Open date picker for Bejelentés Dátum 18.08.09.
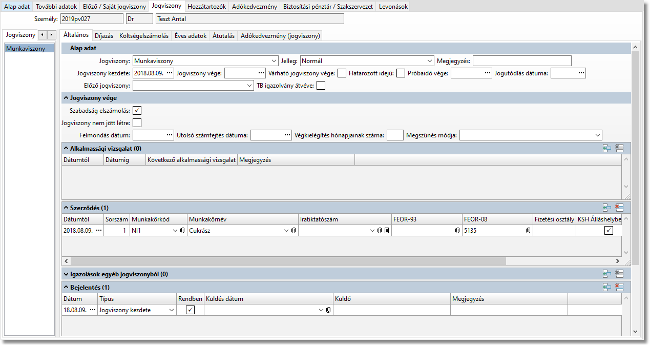Viewport: 650px width, 346px height. tap(93, 310)
